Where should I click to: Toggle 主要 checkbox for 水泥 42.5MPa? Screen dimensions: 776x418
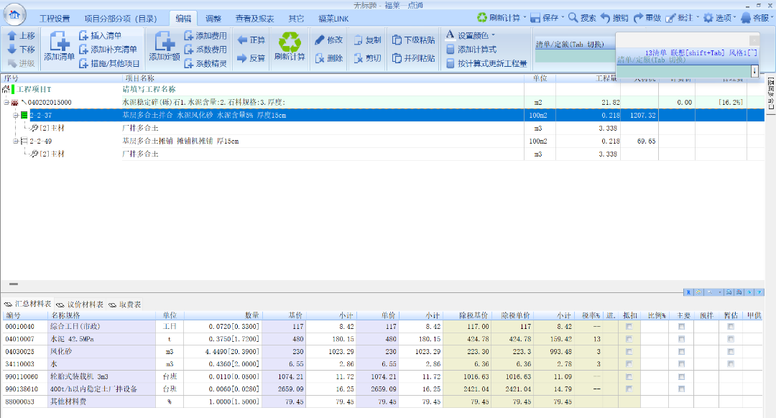[x=681, y=339]
